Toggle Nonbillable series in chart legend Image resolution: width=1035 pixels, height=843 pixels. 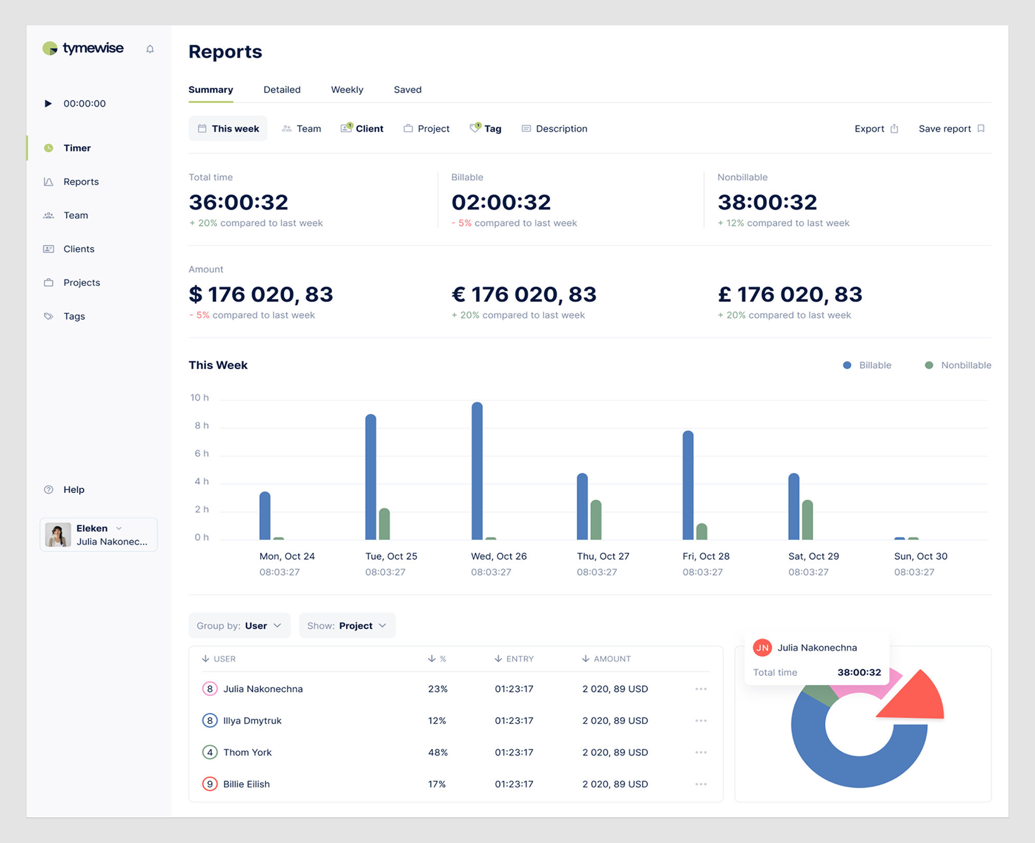pyautogui.click(x=958, y=366)
